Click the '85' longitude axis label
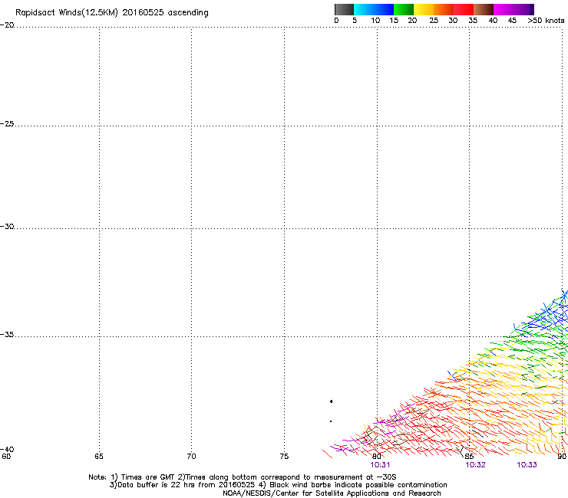The image size is (568, 498). tap(470, 457)
